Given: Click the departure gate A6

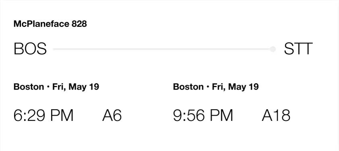Looking at the screenshot, I should pos(112,115).
